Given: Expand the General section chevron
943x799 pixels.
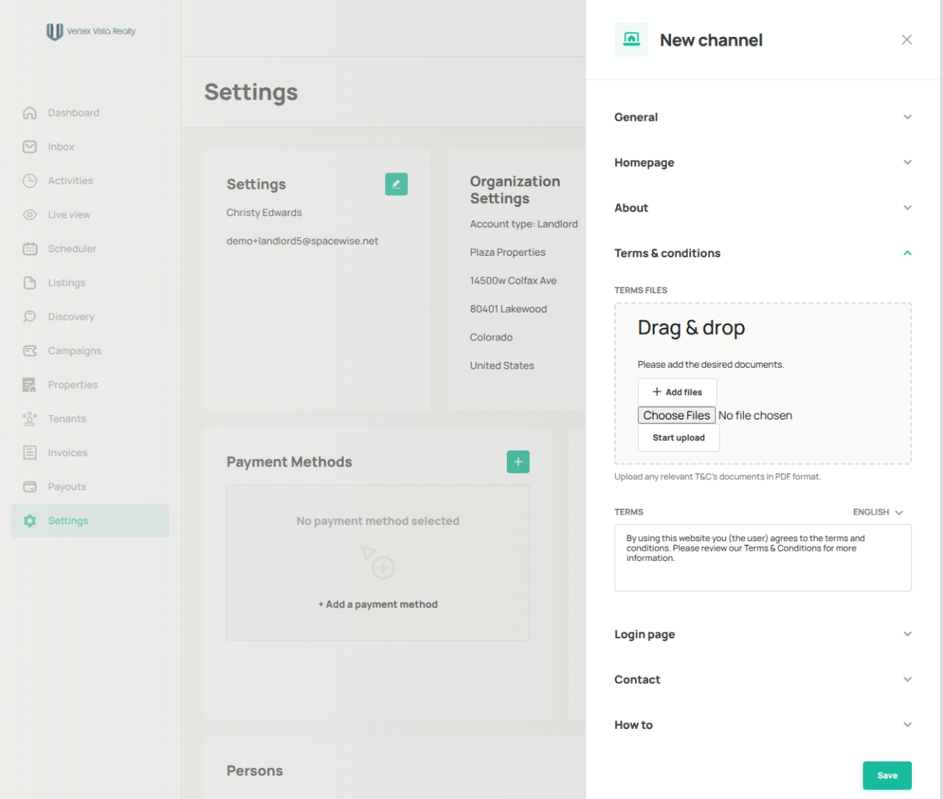Looking at the screenshot, I should tap(908, 117).
